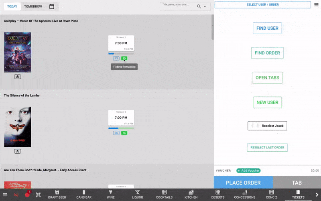Click the partially visible Screen 6 showtime card
Screen dimensions: 321x201
point(121,187)
